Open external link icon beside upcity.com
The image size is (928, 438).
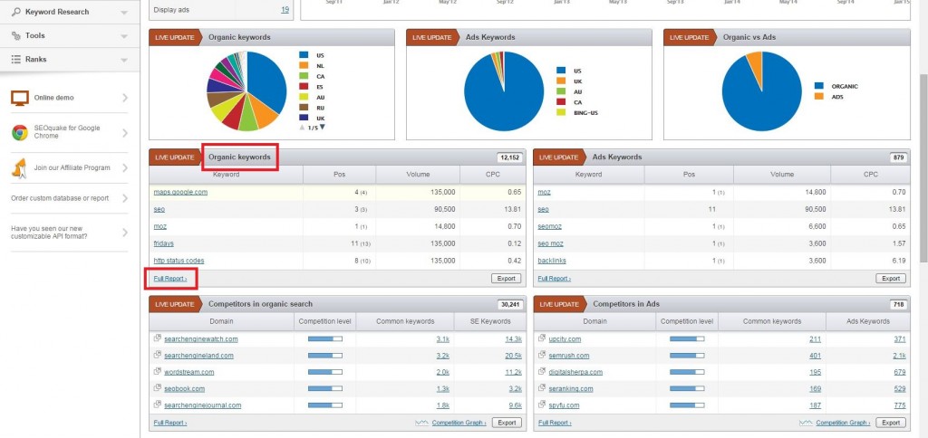click(x=542, y=338)
